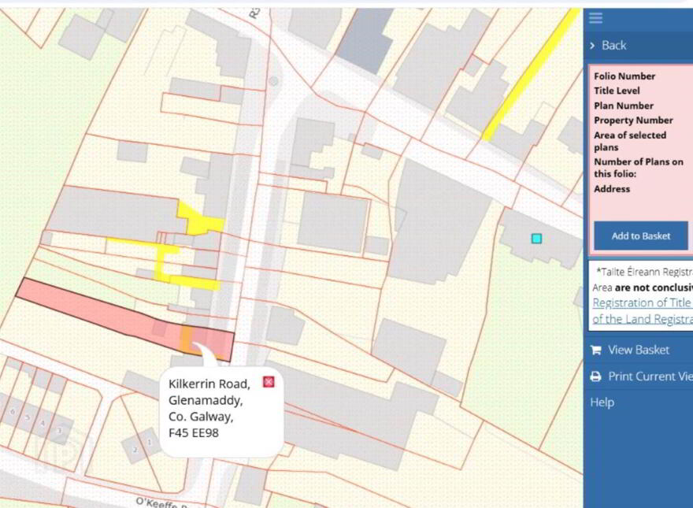Close the Kilkerrin Road address popup
693x508 pixels.
[269, 382]
